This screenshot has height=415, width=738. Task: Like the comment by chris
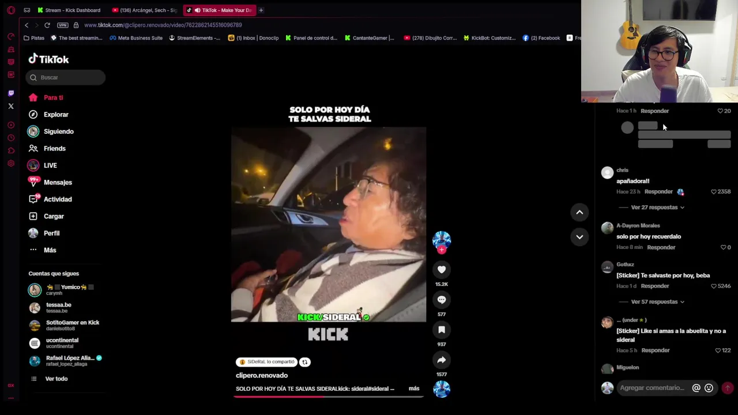coord(714,192)
